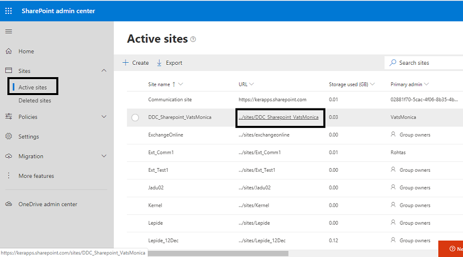Open the Storage used column dropdown

point(372,84)
